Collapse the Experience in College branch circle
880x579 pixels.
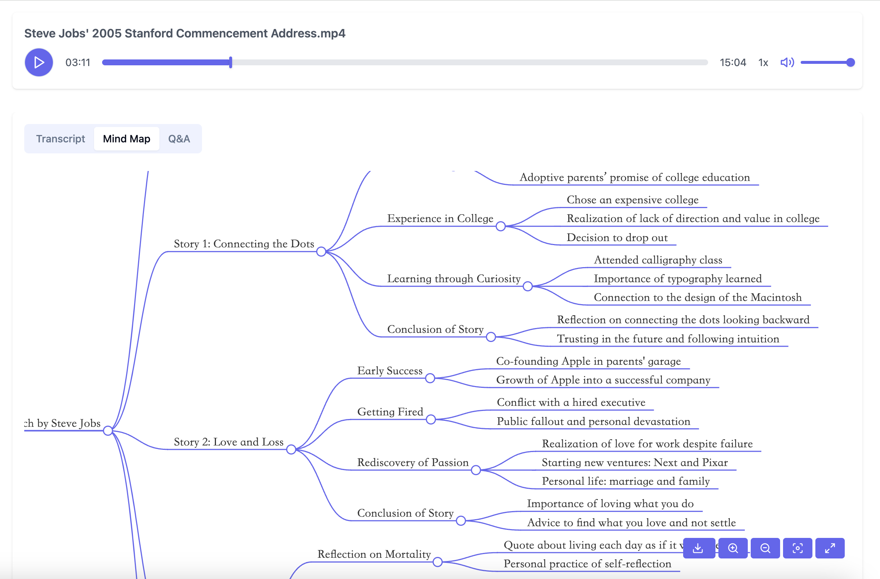[501, 226]
